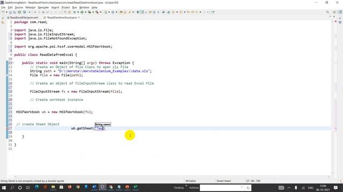Open the Refactor menu
Viewport: 343px width, 192px height.
click(x=31, y=7)
